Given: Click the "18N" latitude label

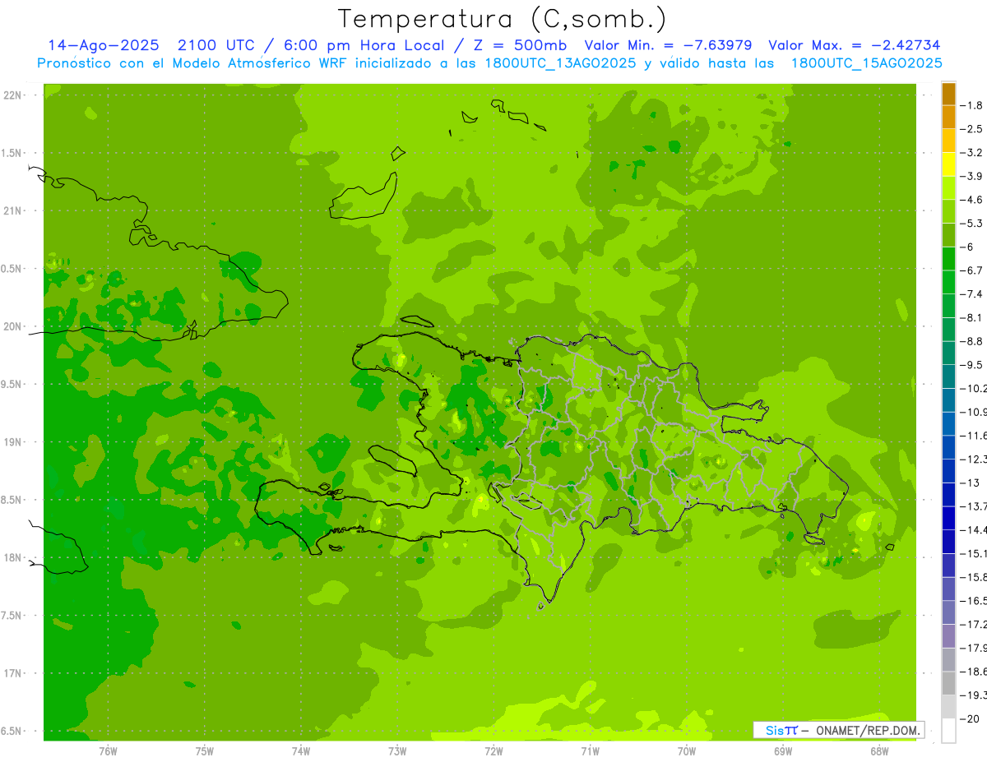Looking at the screenshot, I should click(x=12, y=558).
